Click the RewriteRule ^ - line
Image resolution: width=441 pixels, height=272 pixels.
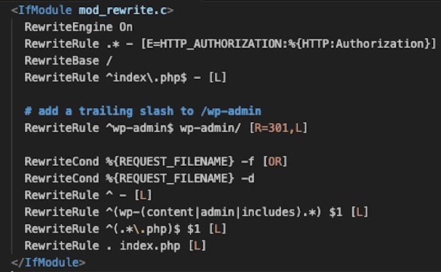(x=88, y=195)
